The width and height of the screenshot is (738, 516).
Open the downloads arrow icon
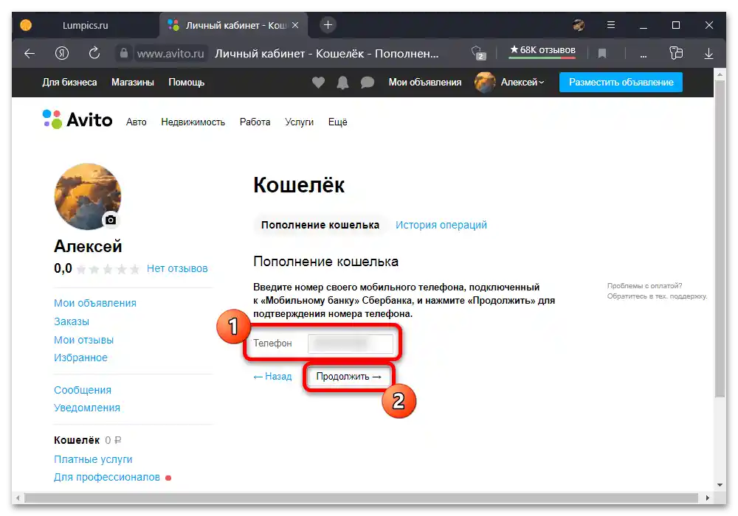(x=708, y=54)
